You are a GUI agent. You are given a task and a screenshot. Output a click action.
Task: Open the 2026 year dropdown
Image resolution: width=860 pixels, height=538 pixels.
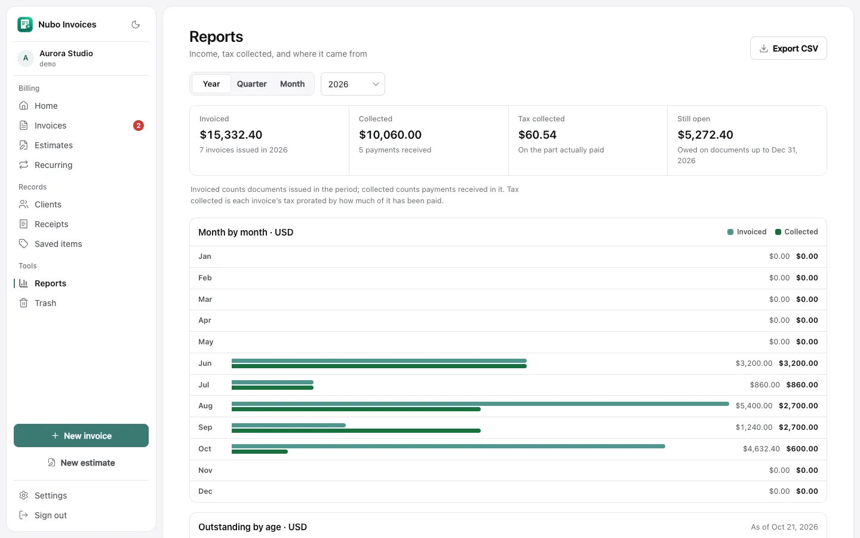click(353, 84)
